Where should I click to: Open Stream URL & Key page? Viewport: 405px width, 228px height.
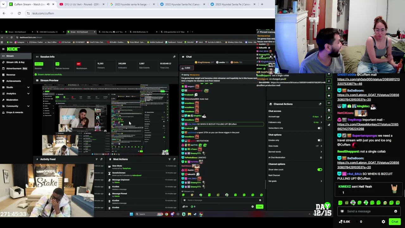[x=16, y=62]
